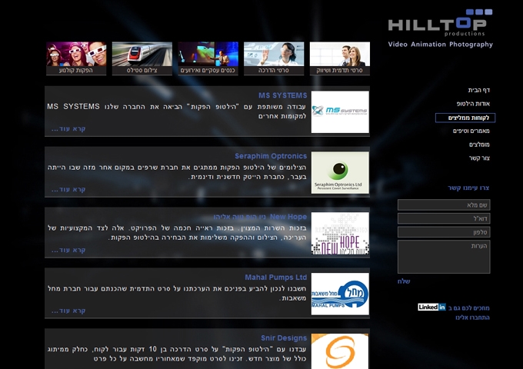Viewport: 523px width, 369px height.
Task: Open צור קשר menu item
Action: (x=479, y=158)
